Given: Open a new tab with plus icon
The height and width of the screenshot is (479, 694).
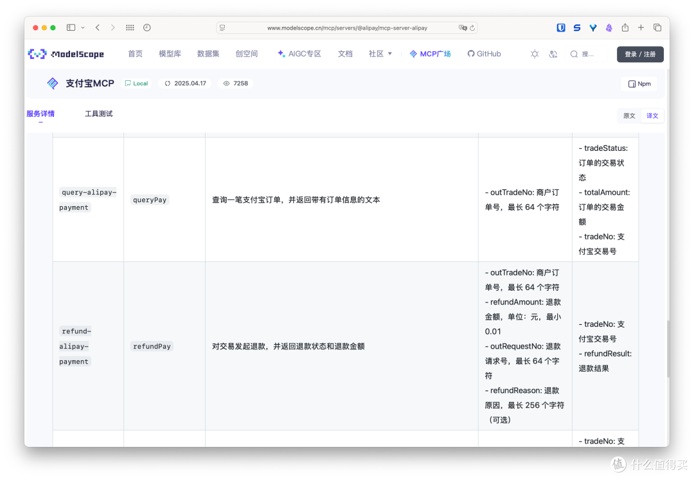Looking at the screenshot, I should click(641, 28).
